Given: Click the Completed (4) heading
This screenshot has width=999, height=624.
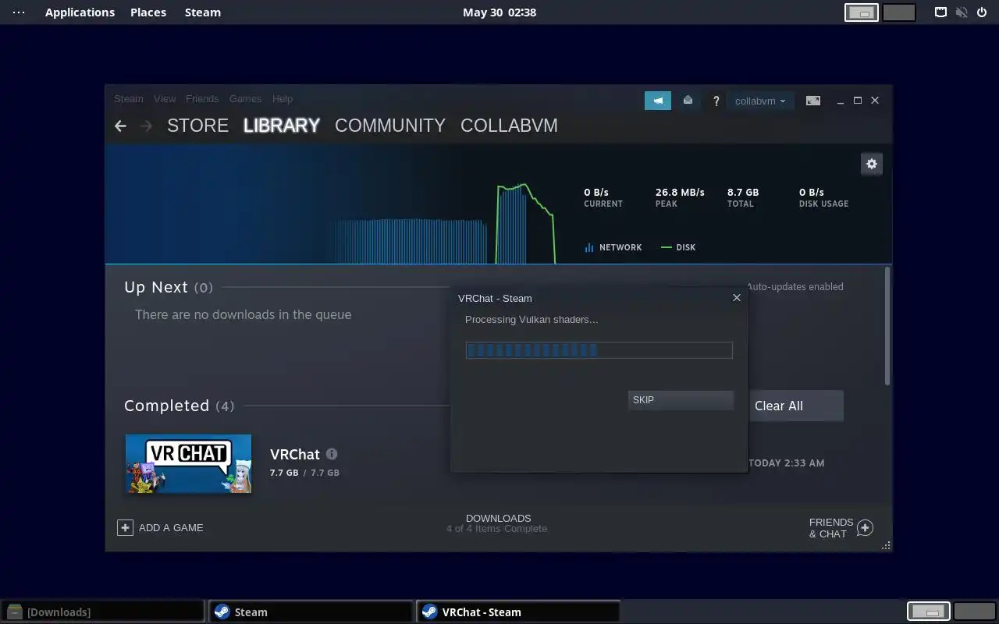Looking at the screenshot, I should pyautogui.click(x=180, y=406).
